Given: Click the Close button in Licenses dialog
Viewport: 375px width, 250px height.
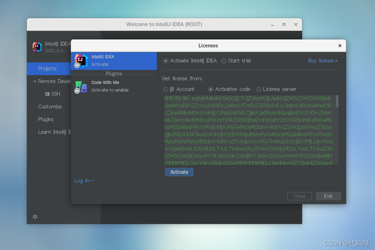Looking at the screenshot, I should 299,196.
